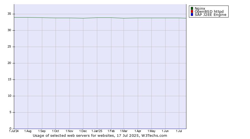Click the 1 May x-axis label
The height and width of the screenshot is (139, 250).
pyautogui.click(x=151, y=131)
